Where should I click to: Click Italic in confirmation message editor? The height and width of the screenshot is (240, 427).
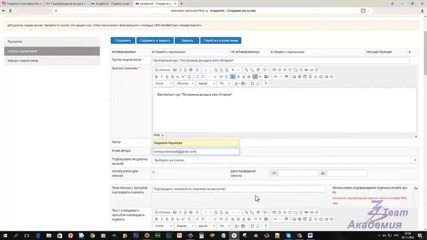pos(161,219)
